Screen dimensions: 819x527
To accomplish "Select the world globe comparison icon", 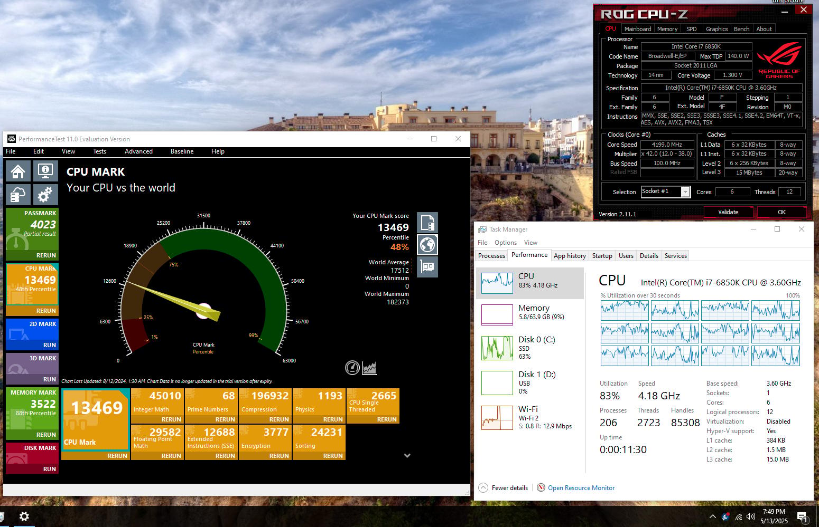I will pyautogui.click(x=427, y=245).
